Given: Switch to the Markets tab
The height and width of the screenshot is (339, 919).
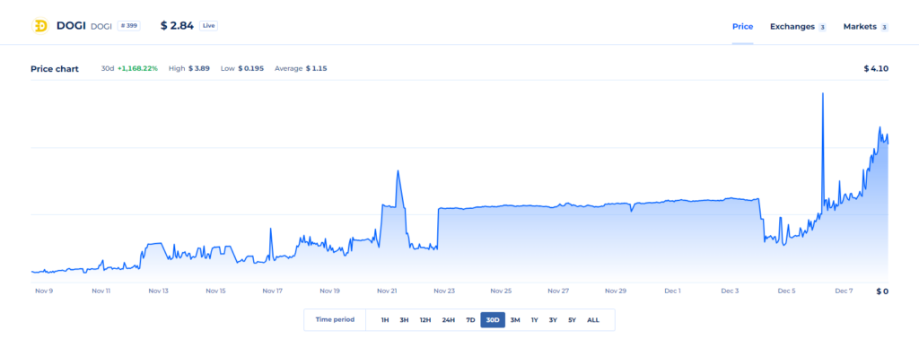Looking at the screenshot, I should point(865,26).
